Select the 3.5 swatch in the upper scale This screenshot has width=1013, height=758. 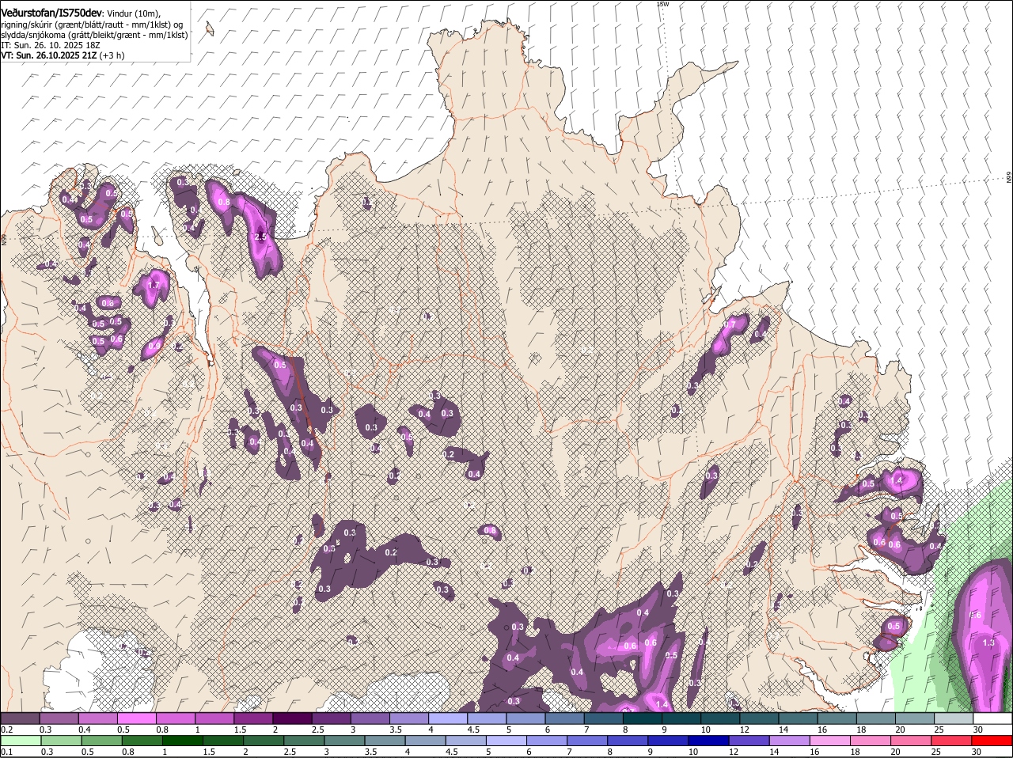pos(408,718)
